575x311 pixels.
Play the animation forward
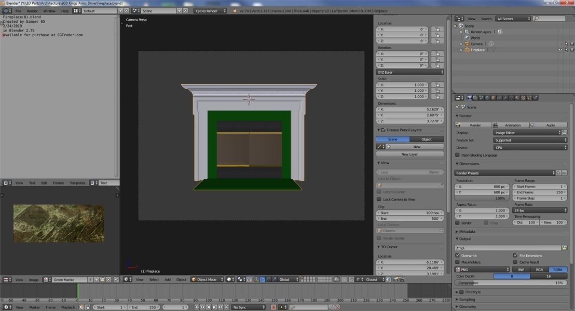pyautogui.click(x=214, y=307)
